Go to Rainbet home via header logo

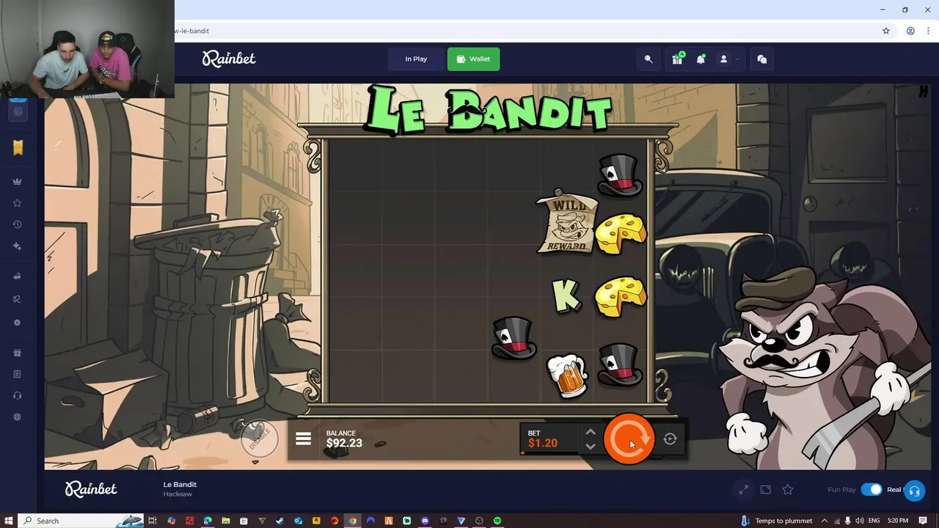(x=229, y=59)
